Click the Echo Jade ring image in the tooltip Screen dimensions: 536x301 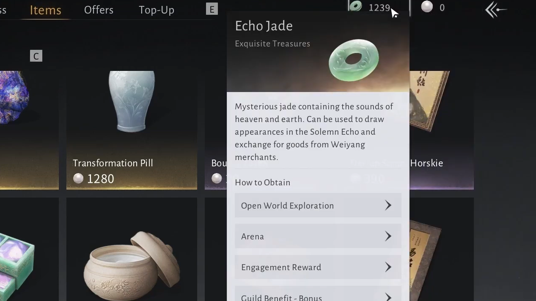(354, 60)
